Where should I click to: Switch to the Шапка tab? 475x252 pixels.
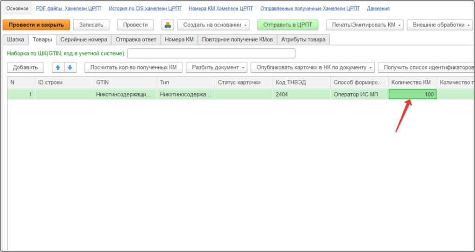[x=15, y=39]
